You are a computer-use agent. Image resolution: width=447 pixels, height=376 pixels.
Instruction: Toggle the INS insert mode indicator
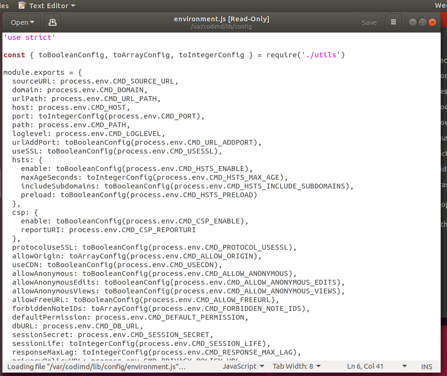coord(427,367)
